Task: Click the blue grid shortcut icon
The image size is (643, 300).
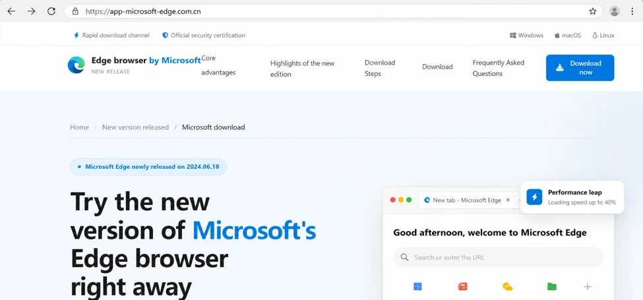Action: [418, 286]
